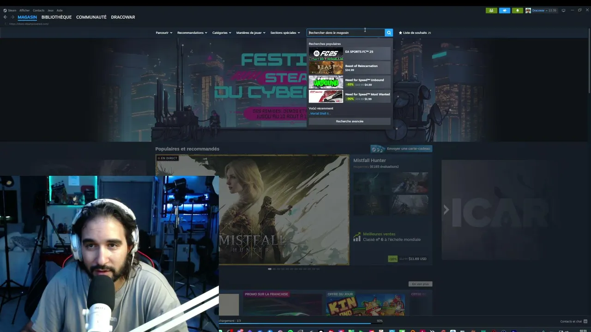Select EA SPORTS FC 25 search suggestion
Image resolution: width=591 pixels, height=332 pixels.
click(350, 53)
